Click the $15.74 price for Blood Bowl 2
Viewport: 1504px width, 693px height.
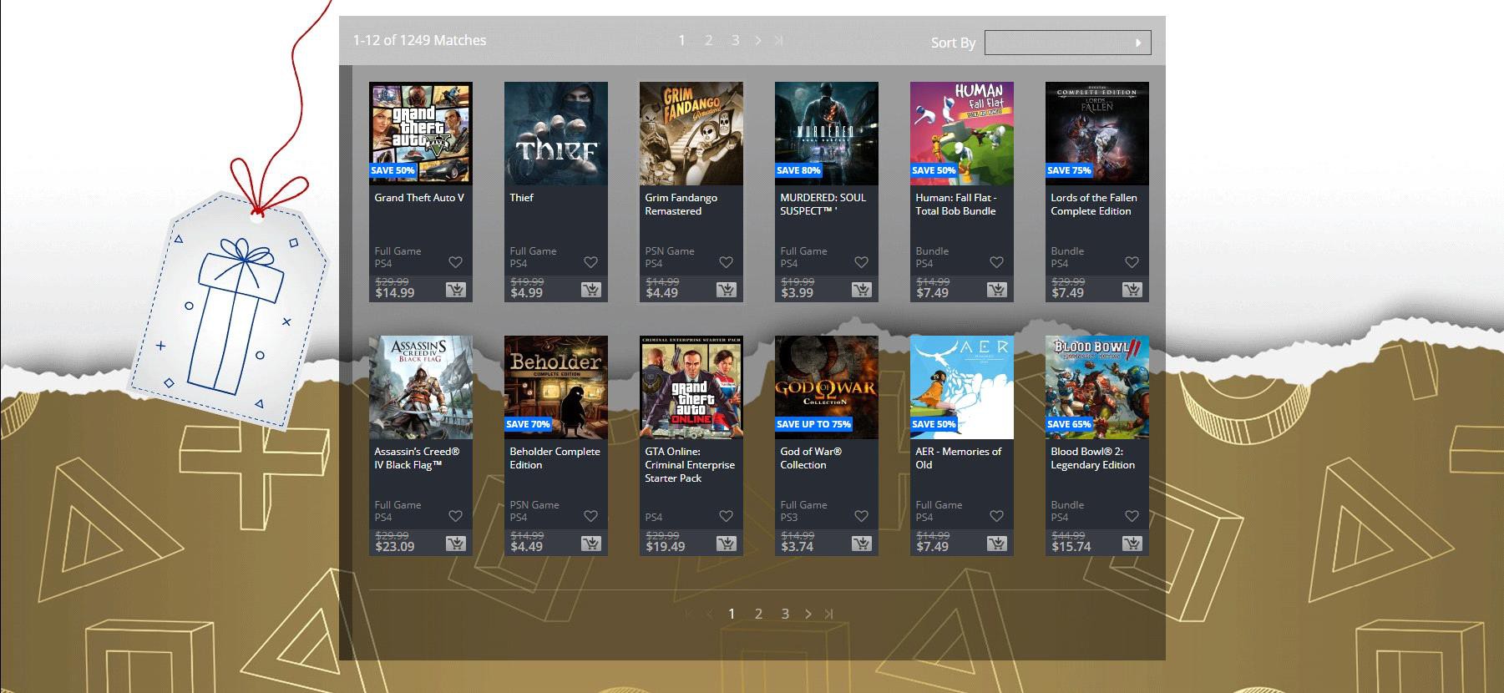coord(1071,547)
